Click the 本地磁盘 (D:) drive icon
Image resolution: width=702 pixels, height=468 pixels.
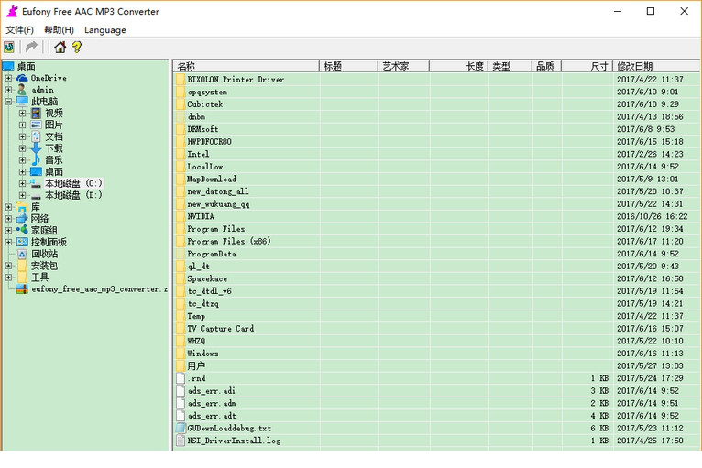tap(37, 195)
